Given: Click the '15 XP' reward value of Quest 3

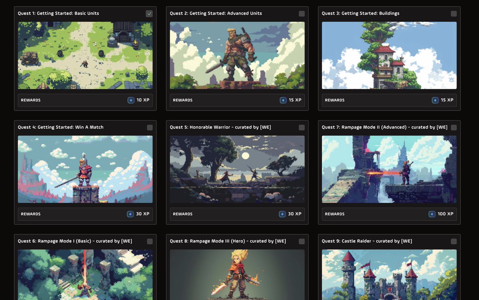Looking at the screenshot, I should click(447, 100).
